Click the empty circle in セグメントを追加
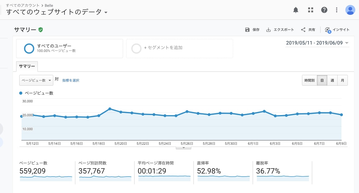 (136, 49)
